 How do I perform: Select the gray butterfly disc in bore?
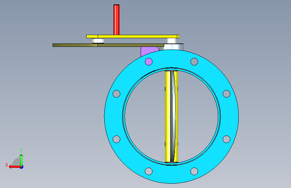pyautogui.click(x=173, y=116)
